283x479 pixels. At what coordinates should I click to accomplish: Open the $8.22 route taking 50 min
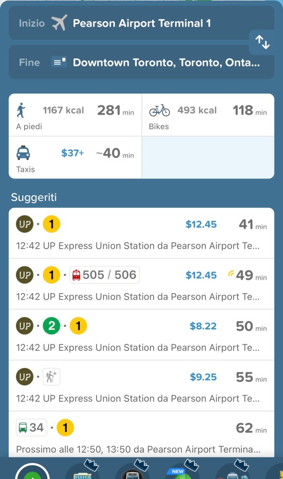[141, 335]
